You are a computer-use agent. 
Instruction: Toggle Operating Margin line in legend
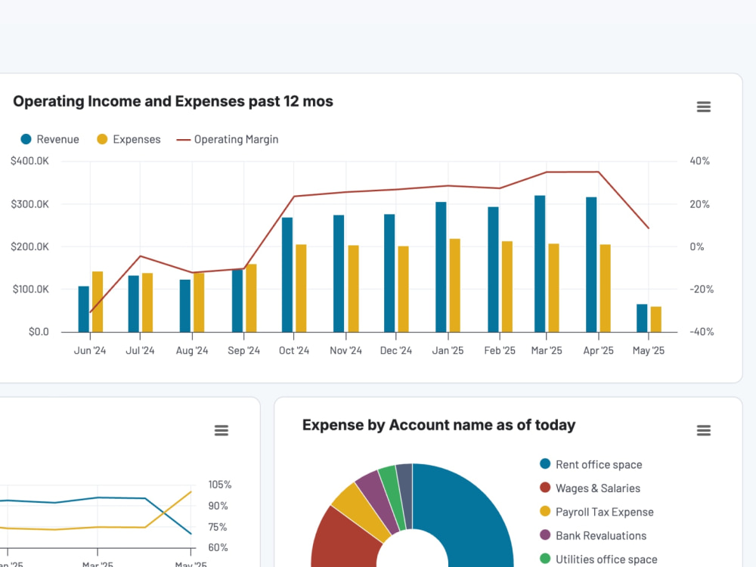(x=228, y=139)
